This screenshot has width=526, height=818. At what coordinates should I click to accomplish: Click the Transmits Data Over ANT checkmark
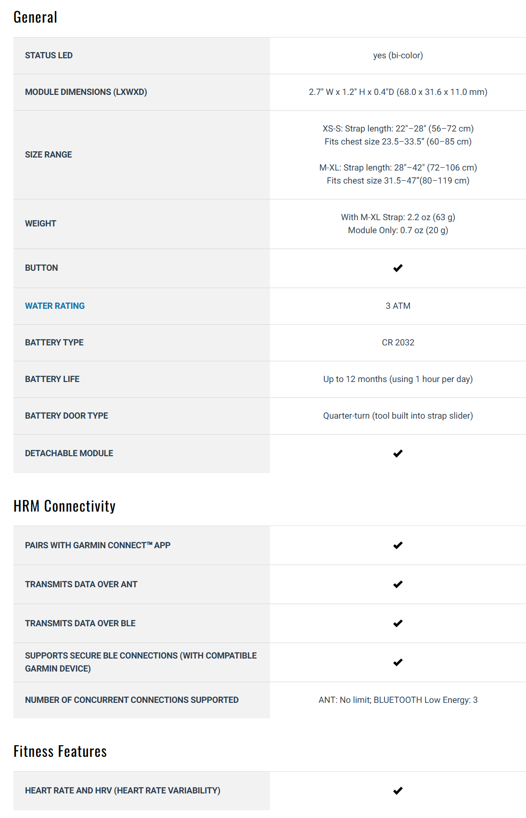click(398, 584)
